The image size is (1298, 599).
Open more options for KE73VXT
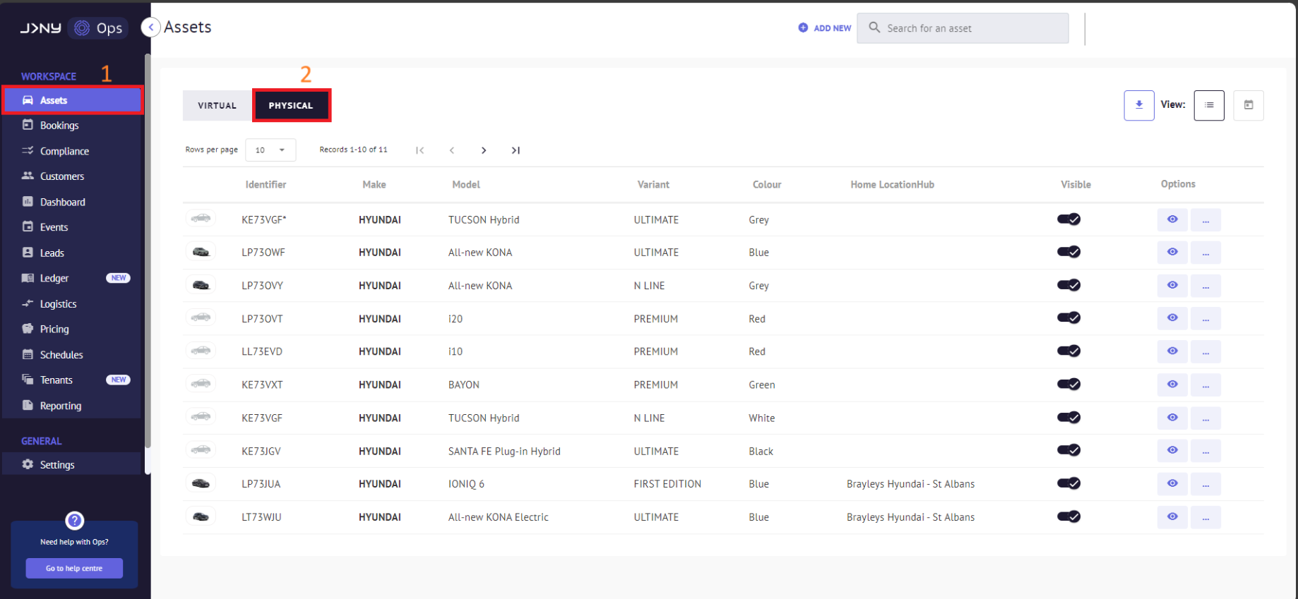tap(1205, 385)
